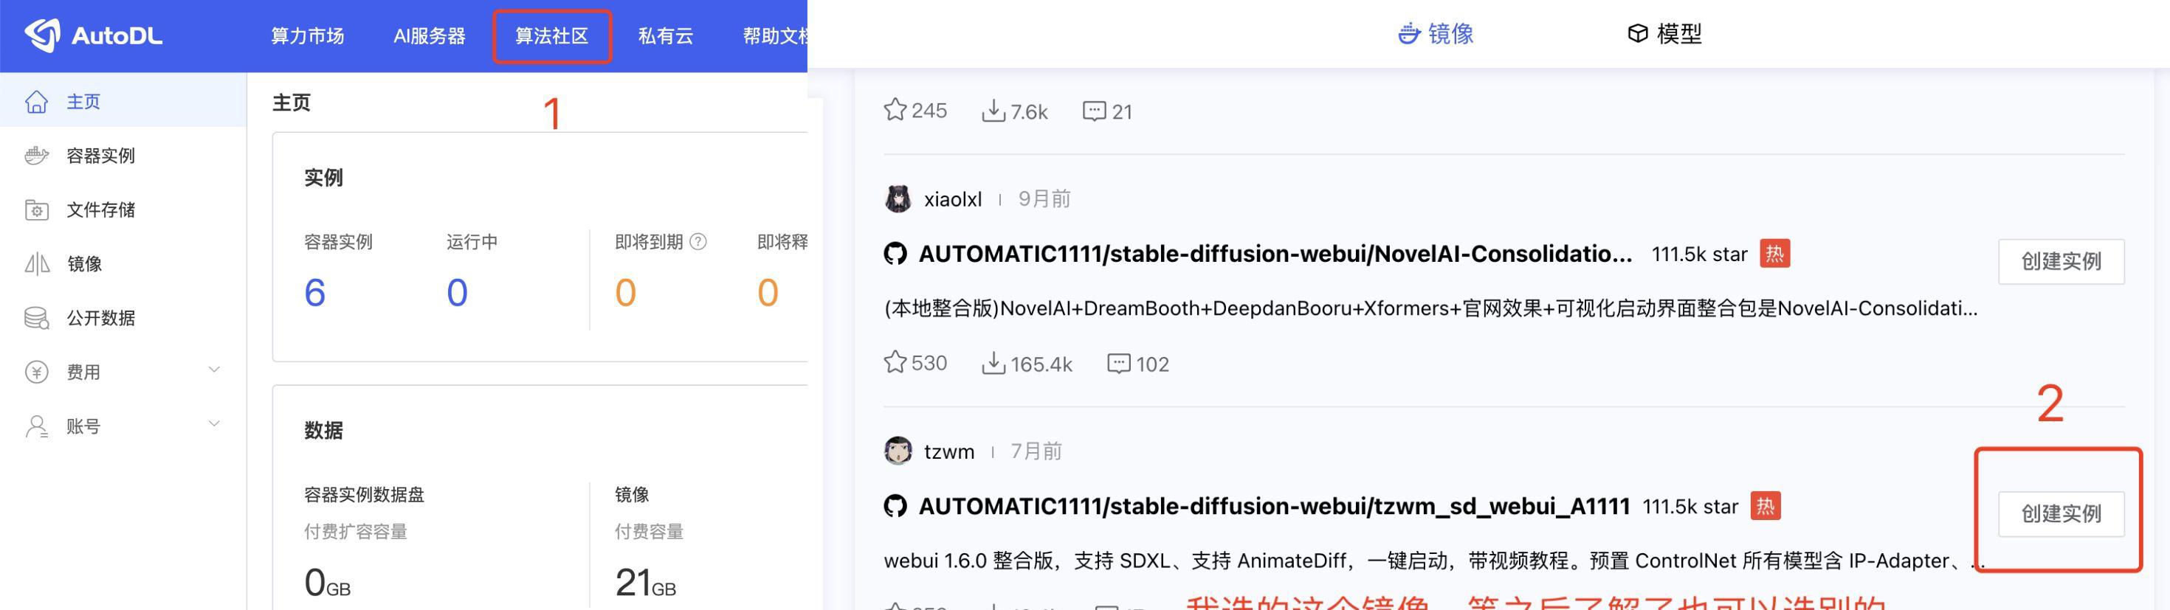The height and width of the screenshot is (610, 2170).
Task: Click the 9月前 timestamp
Action: (1044, 198)
